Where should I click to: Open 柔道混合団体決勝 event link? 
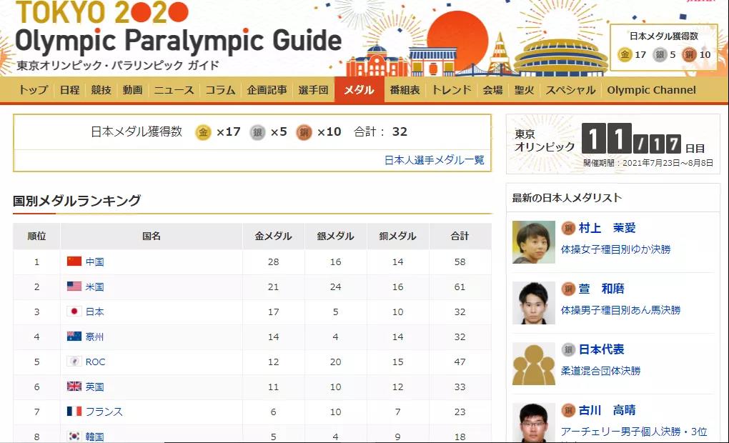click(x=600, y=371)
